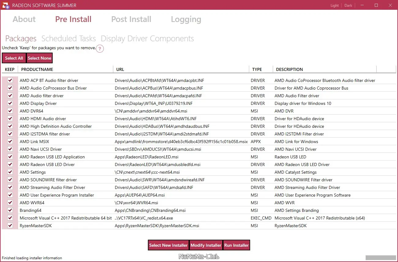Select AMD SOUNDWIRE filter driver name

click(48, 180)
